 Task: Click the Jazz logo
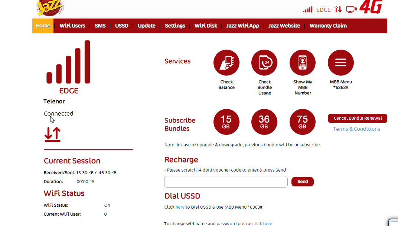(50, 8)
